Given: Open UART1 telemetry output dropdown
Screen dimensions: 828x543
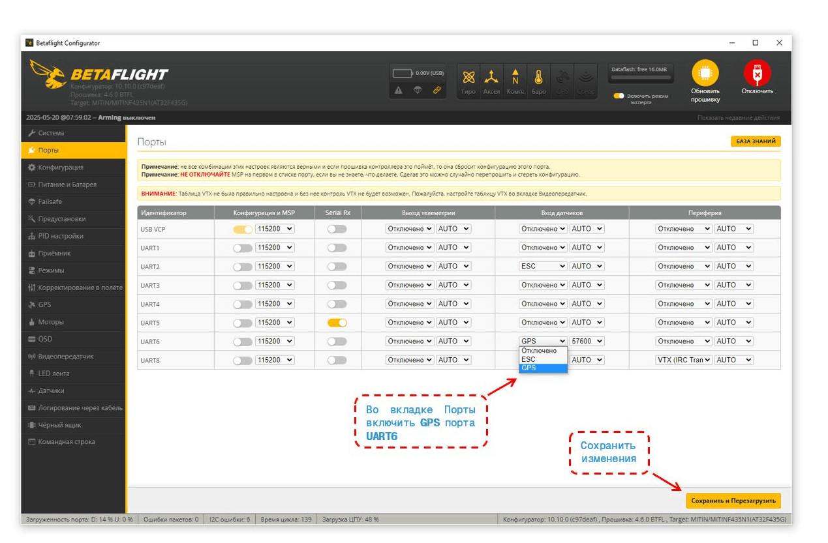Looking at the screenshot, I should tap(410, 248).
